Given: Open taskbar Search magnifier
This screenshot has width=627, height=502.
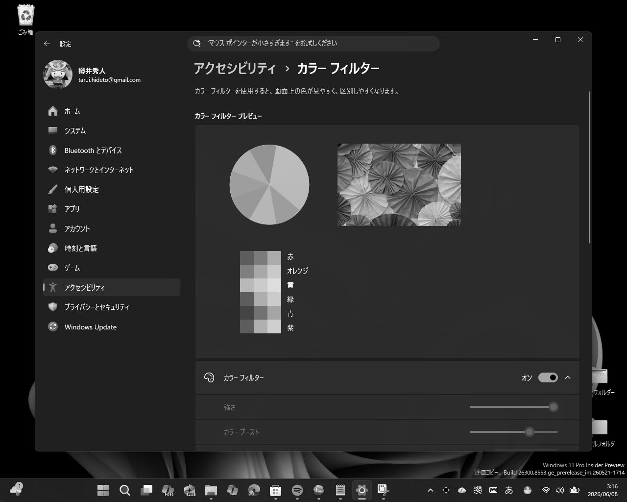Looking at the screenshot, I should pyautogui.click(x=125, y=490).
